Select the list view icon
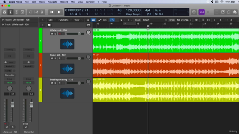This screenshot has height=134, width=239. pyautogui.click(x=93, y=20)
